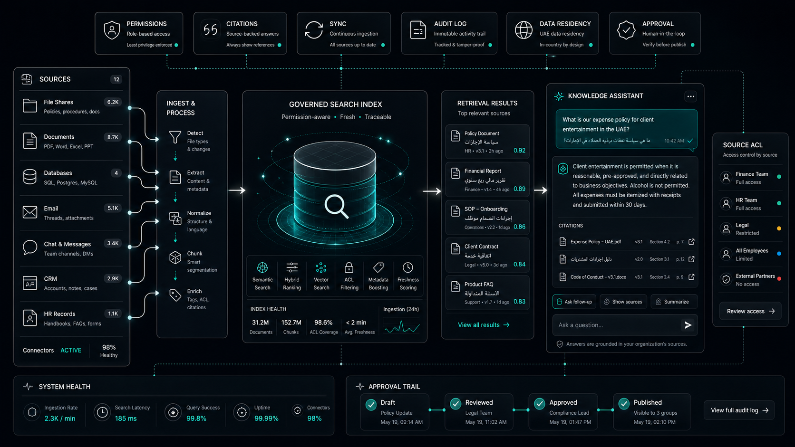795x447 pixels.
Task: Click the Finance Team green status dot
Action: (779, 177)
